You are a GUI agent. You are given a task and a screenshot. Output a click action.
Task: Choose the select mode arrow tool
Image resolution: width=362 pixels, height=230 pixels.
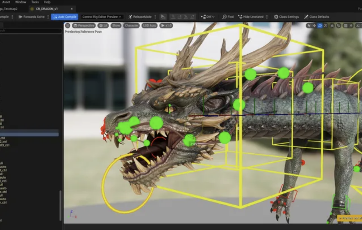(309, 26)
